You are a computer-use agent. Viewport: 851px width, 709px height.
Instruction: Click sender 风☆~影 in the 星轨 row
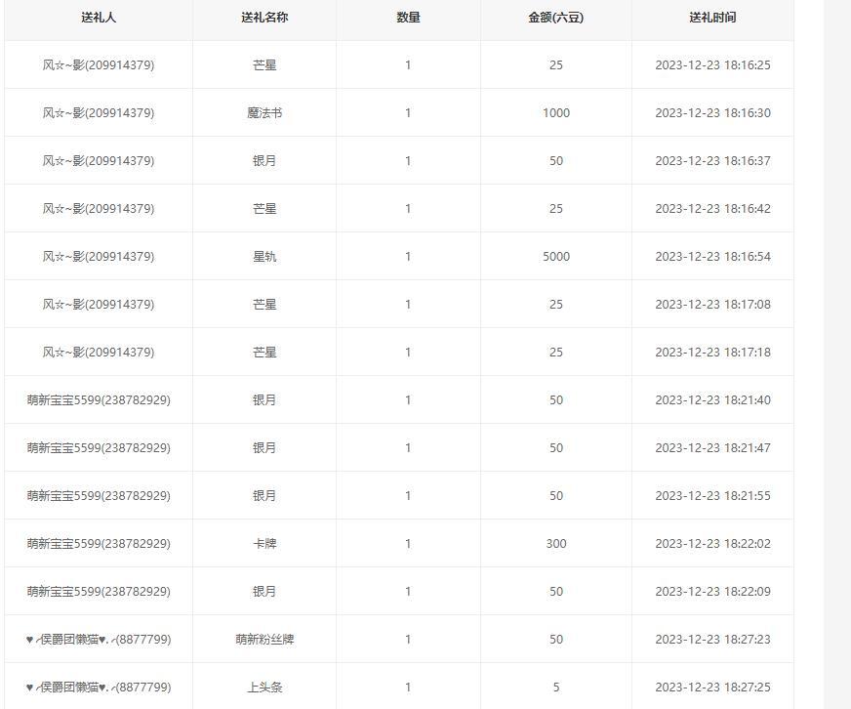pos(99,257)
